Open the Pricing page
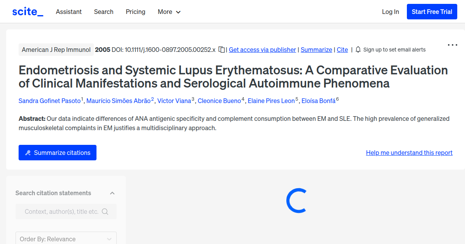The image size is (465, 244). pos(135,12)
